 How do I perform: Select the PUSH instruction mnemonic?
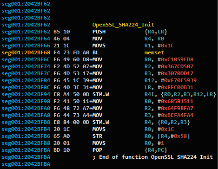(x=99, y=32)
